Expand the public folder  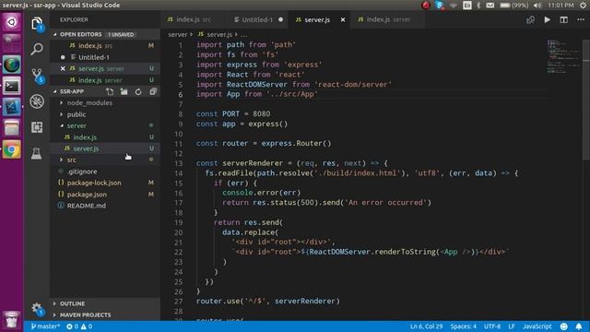(77, 114)
